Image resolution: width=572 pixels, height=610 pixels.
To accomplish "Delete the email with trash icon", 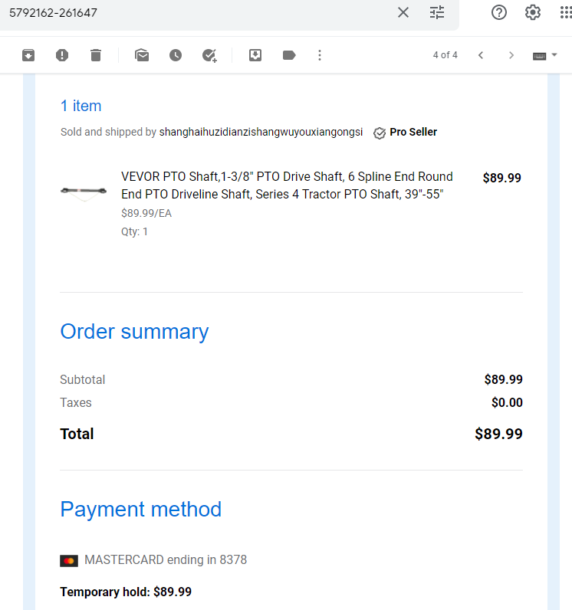I will (96, 55).
